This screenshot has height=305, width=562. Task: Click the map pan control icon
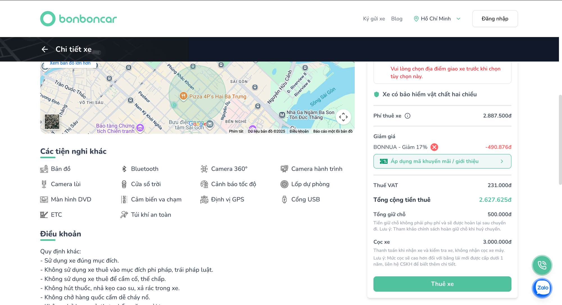(343, 117)
